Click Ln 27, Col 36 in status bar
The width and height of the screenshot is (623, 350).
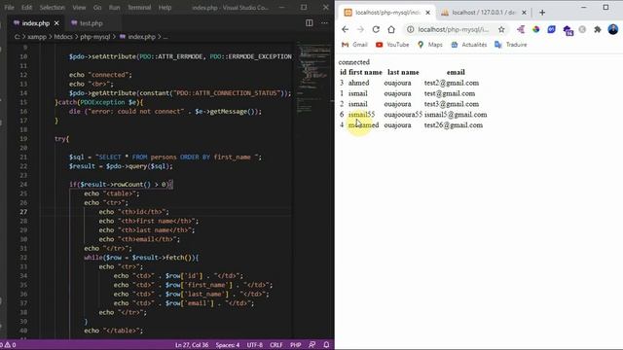pos(192,345)
